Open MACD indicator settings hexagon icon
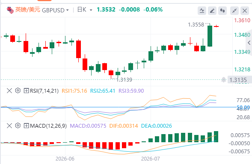 coord(18,126)
